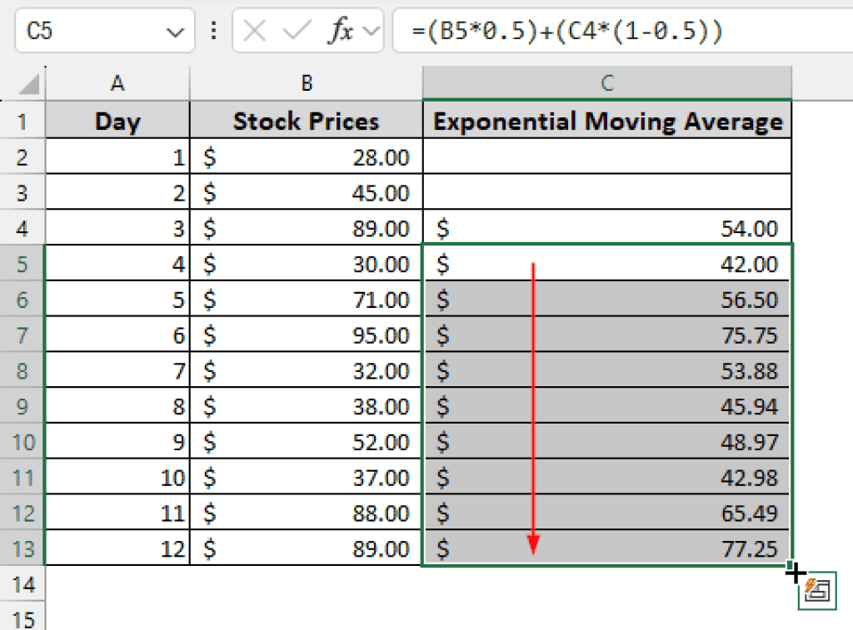Select column A header
Image resolution: width=853 pixels, height=630 pixels.
coord(117,83)
